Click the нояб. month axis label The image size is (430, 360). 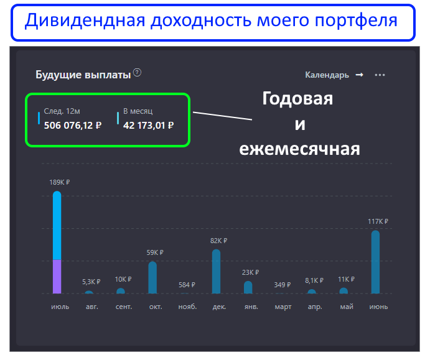[187, 307]
